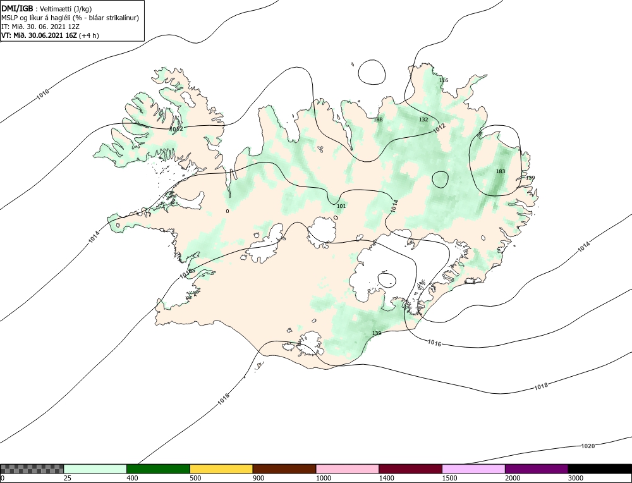
Task: Click the '3000' colorbar tick label
Action: [x=575, y=478]
